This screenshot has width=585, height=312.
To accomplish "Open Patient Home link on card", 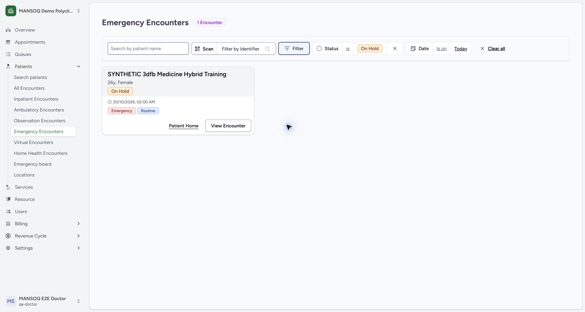I will (x=184, y=126).
